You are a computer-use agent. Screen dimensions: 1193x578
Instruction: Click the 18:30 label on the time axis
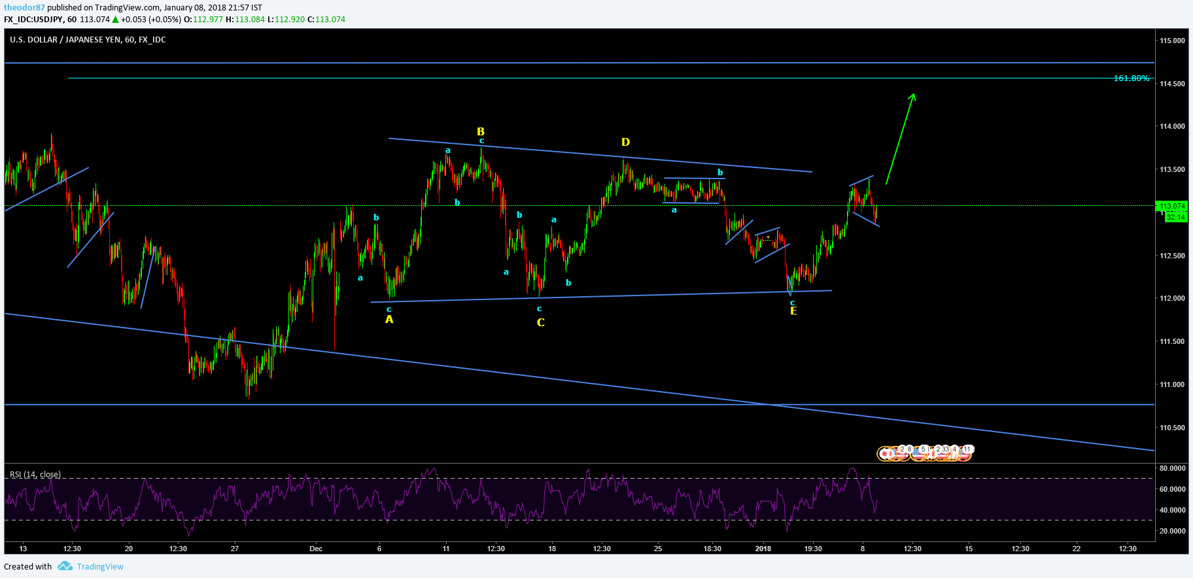click(x=712, y=549)
